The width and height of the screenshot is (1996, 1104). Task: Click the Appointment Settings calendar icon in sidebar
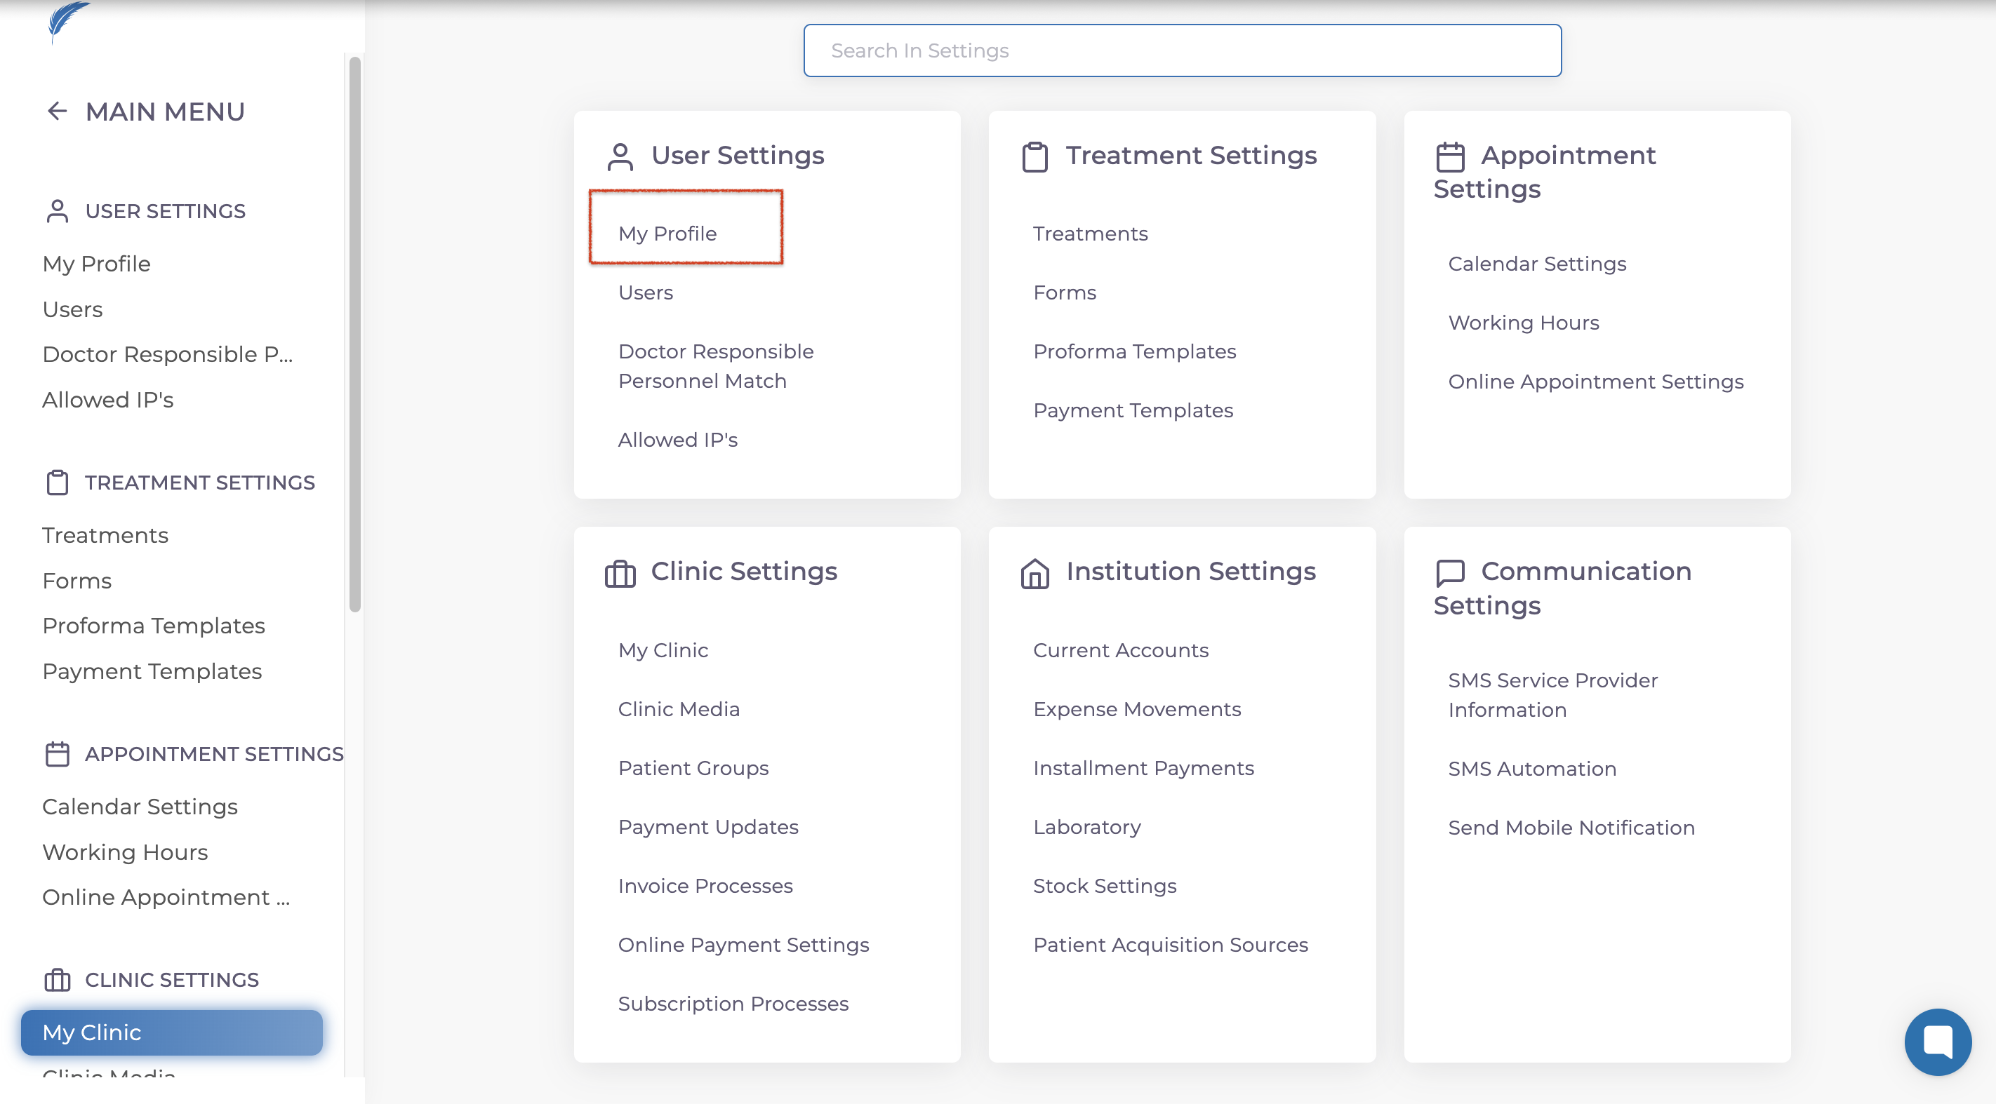coord(58,753)
